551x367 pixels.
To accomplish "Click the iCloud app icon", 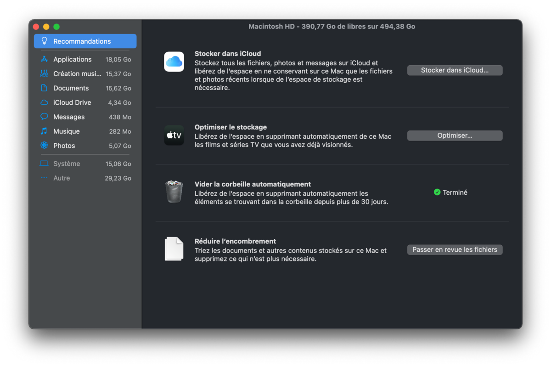I will pyautogui.click(x=174, y=62).
